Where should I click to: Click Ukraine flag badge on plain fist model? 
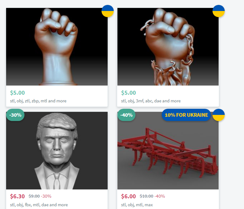pyautogui.click(x=108, y=11)
